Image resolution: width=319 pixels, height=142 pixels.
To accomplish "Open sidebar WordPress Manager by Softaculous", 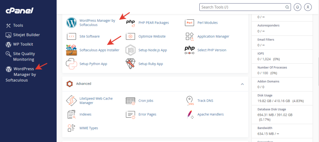I will click(21, 75).
